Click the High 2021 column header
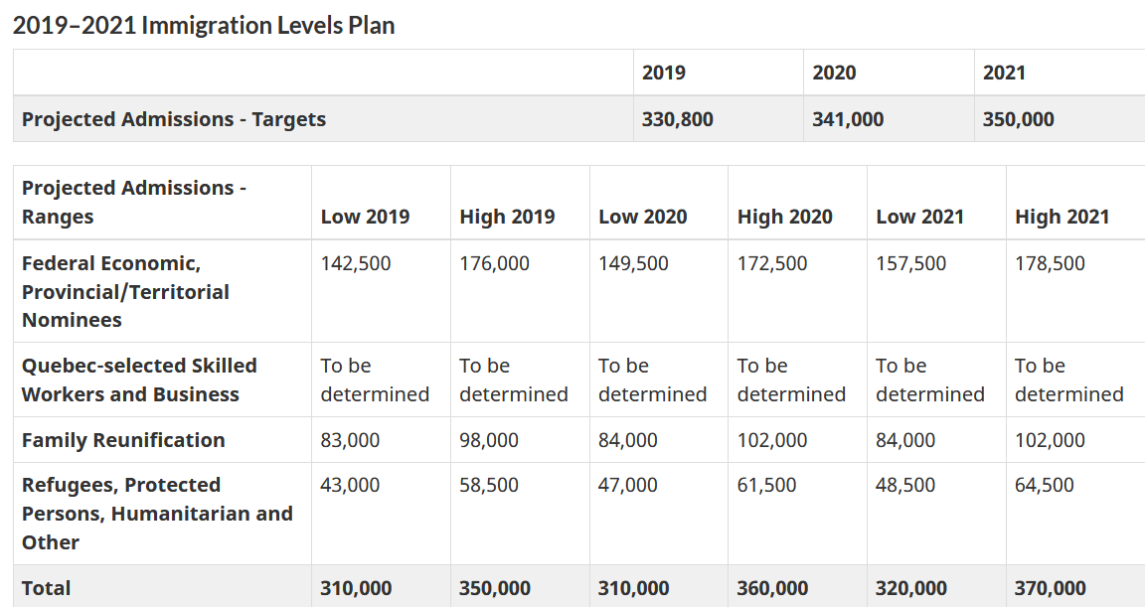This screenshot has height=607, width=1145. tap(1062, 217)
